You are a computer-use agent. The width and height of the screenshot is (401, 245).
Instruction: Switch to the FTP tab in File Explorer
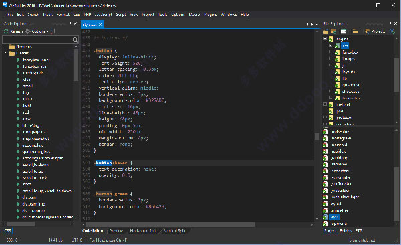[358, 231]
